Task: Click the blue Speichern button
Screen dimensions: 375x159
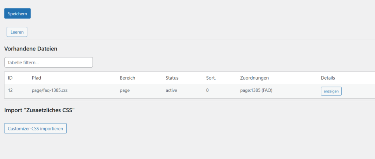Action: tap(17, 14)
